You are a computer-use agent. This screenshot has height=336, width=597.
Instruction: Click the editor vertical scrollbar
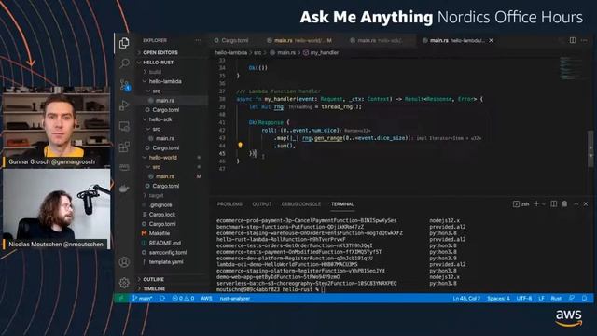pyautogui.click(x=590, y=148)
